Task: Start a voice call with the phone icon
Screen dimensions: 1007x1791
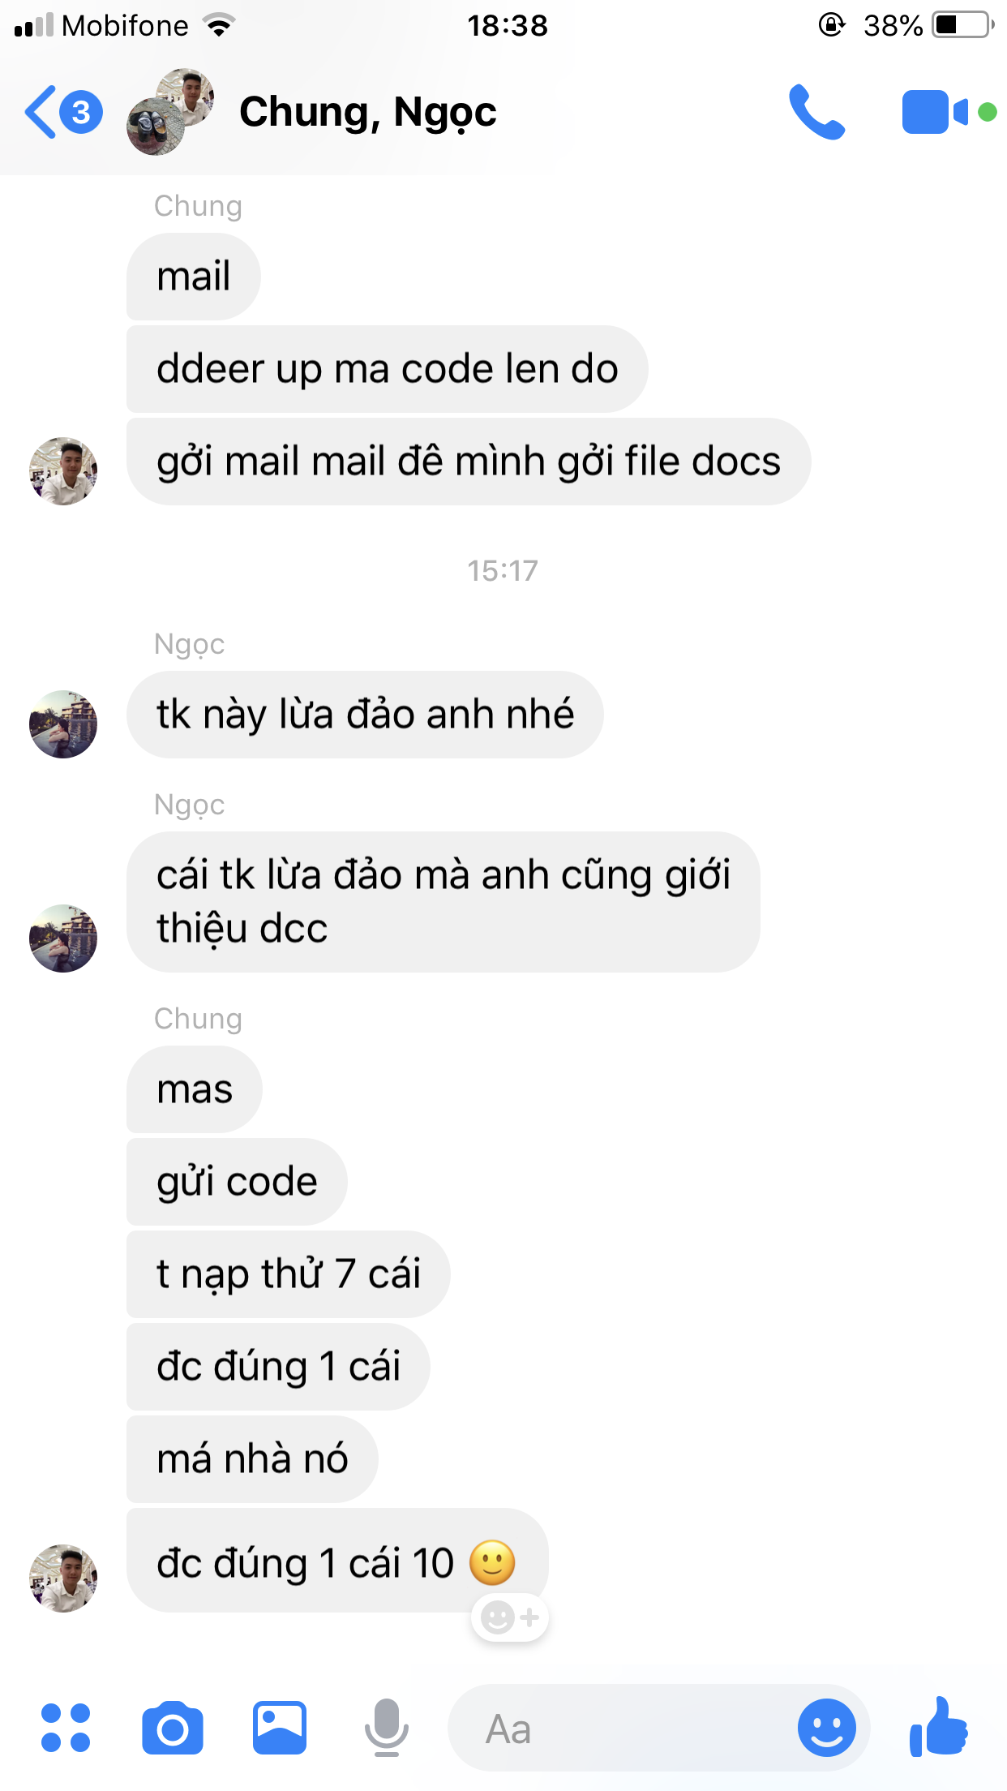Action: (816, 112)
